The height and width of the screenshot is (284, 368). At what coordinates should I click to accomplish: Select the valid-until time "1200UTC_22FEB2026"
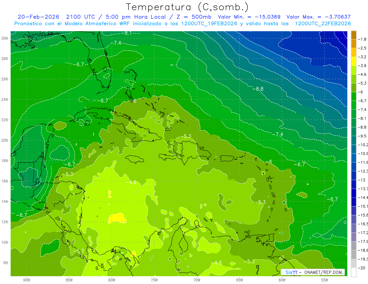pyautogui.click(x=323, y=24)
